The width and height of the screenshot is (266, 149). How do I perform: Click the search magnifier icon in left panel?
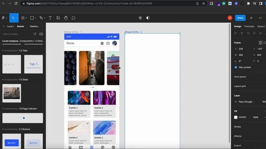[4, 26]
